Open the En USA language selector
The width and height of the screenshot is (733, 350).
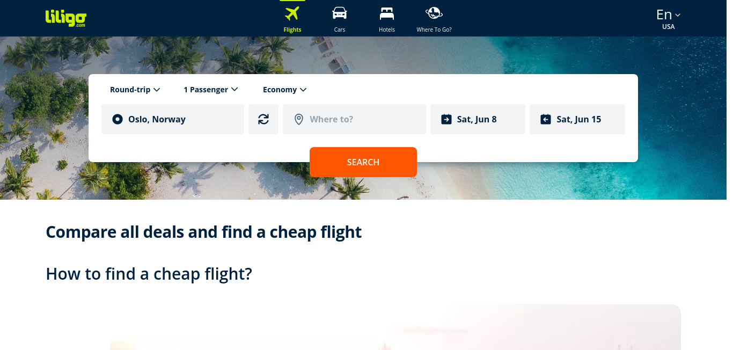(669, 19)
